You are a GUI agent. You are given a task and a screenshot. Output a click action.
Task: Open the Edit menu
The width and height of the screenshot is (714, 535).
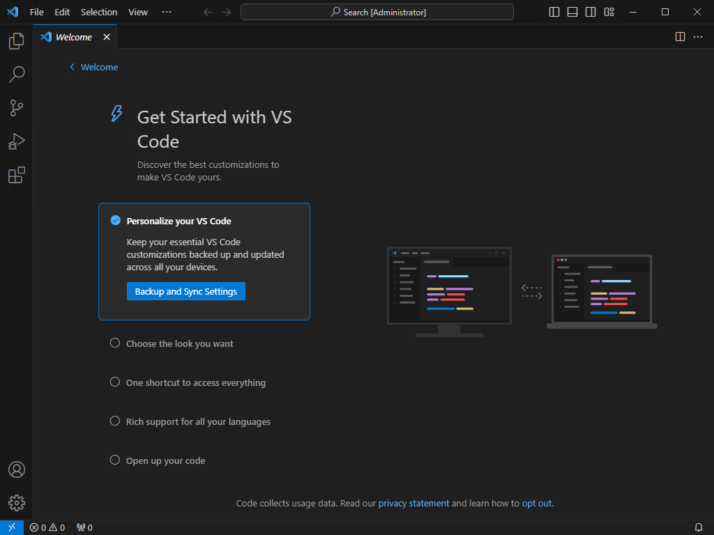(x=62, y=13)
